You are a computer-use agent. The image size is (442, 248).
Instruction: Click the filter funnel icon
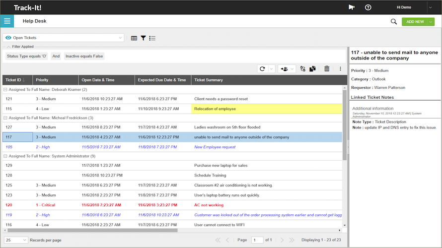click(x=143, y=38)
